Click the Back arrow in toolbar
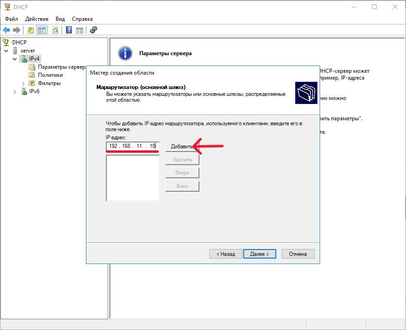 coord(6,30)
